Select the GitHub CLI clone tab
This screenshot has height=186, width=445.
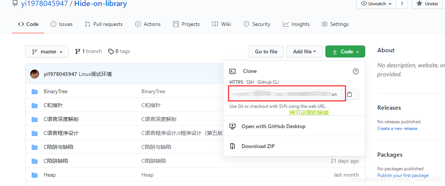click(268, 82)
